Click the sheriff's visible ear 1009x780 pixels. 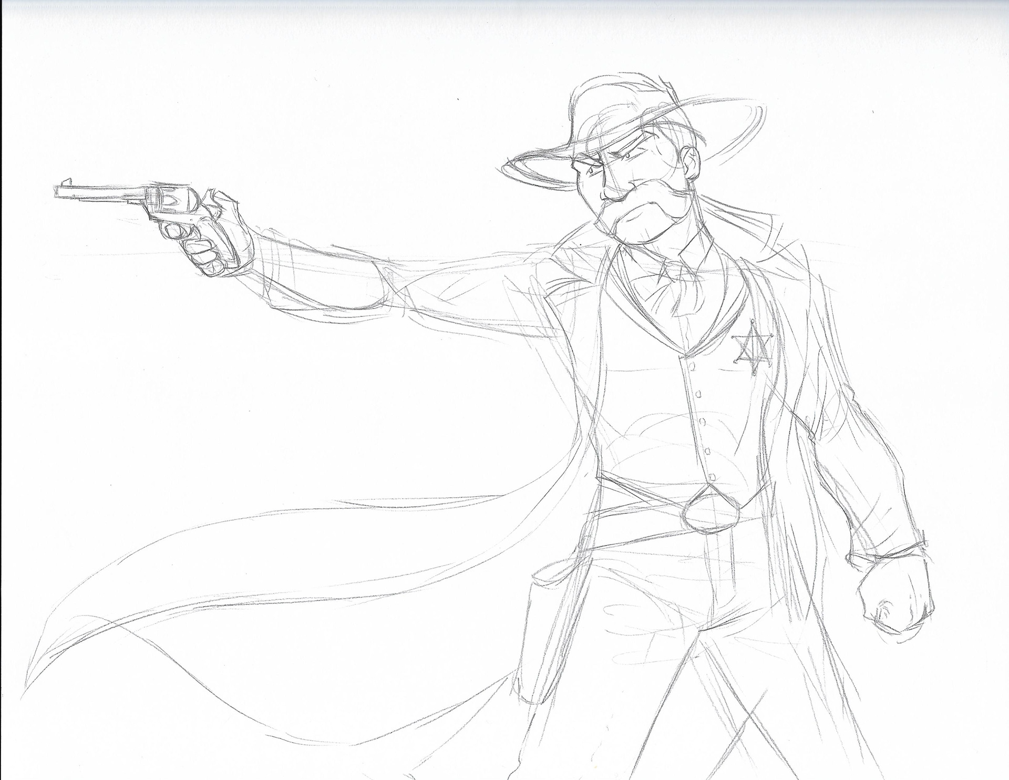coord(693,163)
